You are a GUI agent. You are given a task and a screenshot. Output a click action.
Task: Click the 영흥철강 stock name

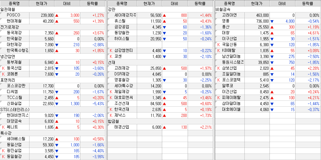[122, 80]
